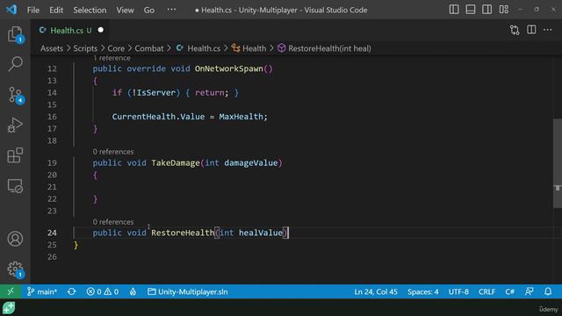Open the Edit menu
The width and height of the screenshot is (562, 316).
[56, 10]
